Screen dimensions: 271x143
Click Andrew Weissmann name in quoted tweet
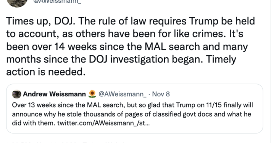point(54,94)
